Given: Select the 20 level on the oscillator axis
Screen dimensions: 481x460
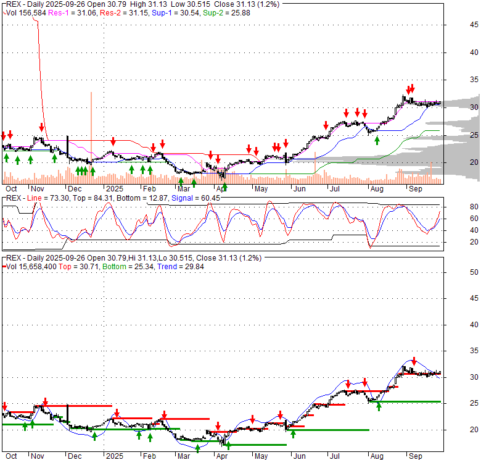Looking at the screenshot, I should [x=474, y=242].
